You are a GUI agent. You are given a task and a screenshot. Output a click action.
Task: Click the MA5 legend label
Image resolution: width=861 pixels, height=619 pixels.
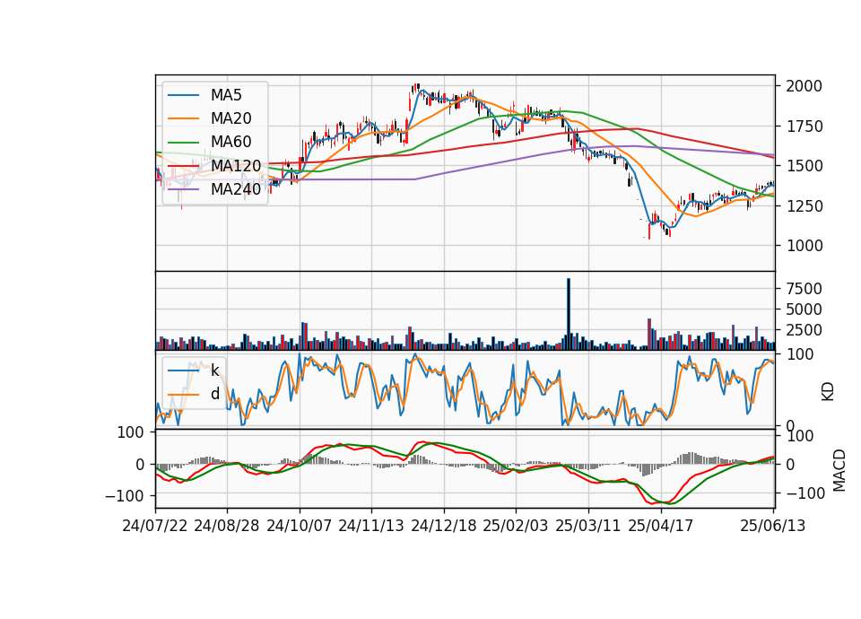226,95
